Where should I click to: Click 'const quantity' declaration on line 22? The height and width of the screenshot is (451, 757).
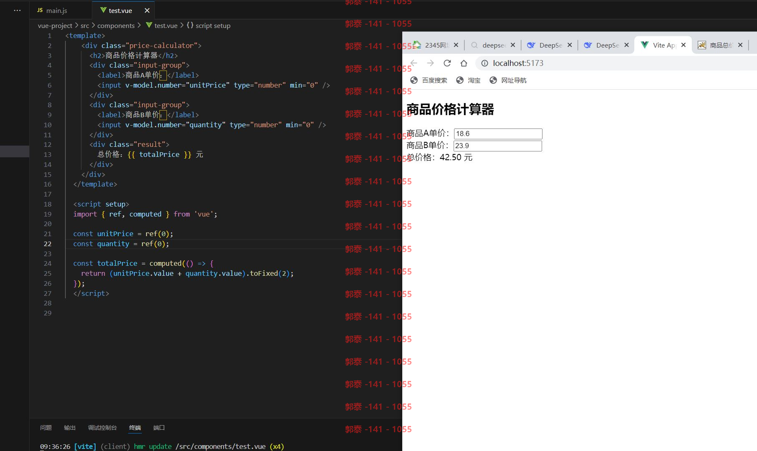point(121,244)
